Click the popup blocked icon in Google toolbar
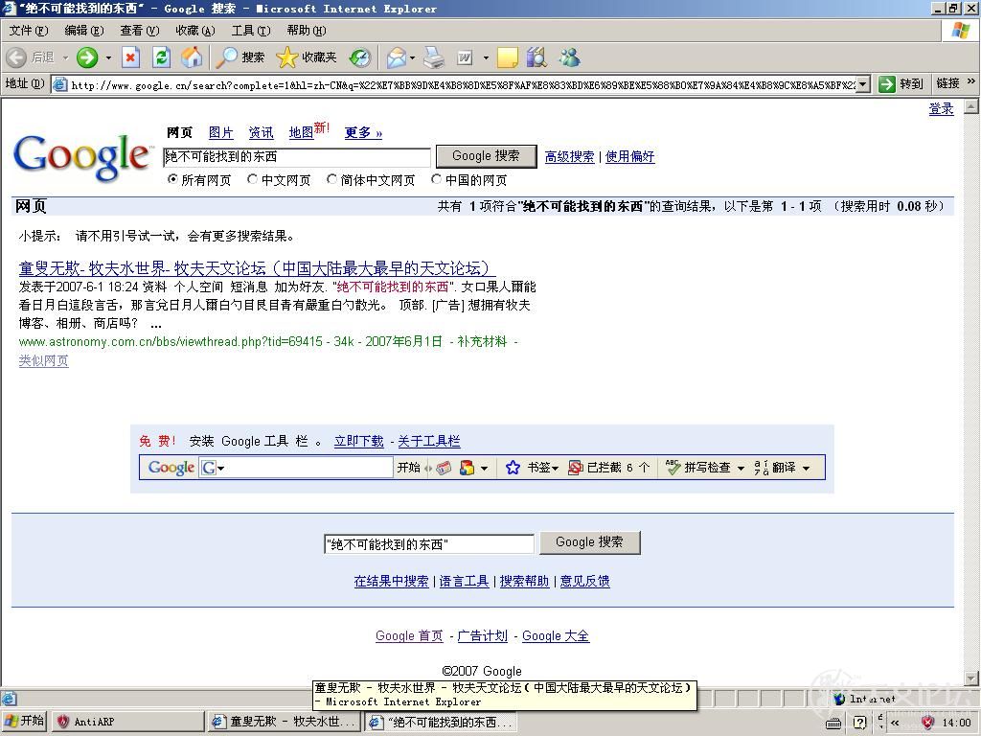Image resolution: width=981 pixels, height=736 pixels. coord(575,468)
